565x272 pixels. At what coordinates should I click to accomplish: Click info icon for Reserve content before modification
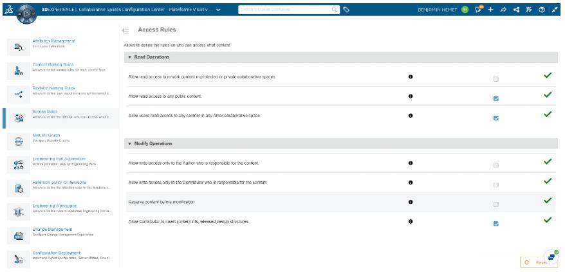(411, 202)
